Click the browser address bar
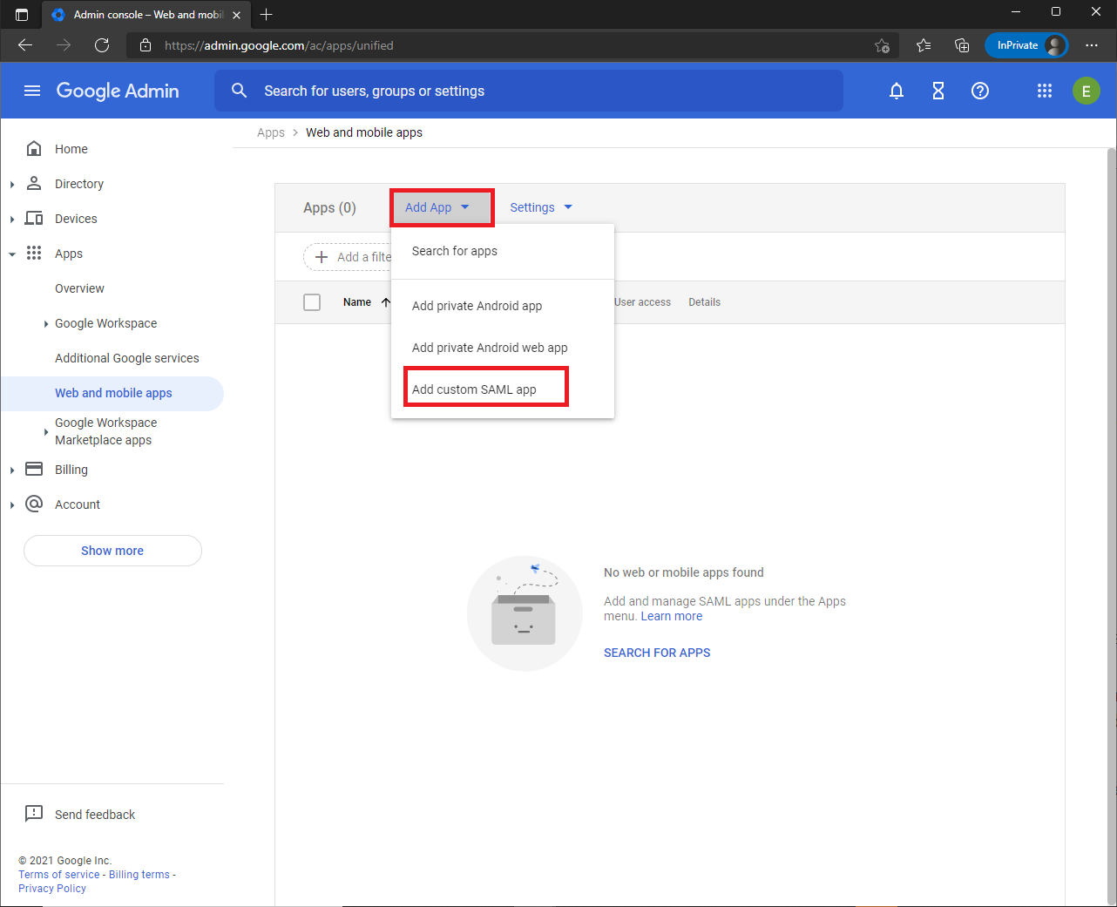 click(x=514, y=45)
